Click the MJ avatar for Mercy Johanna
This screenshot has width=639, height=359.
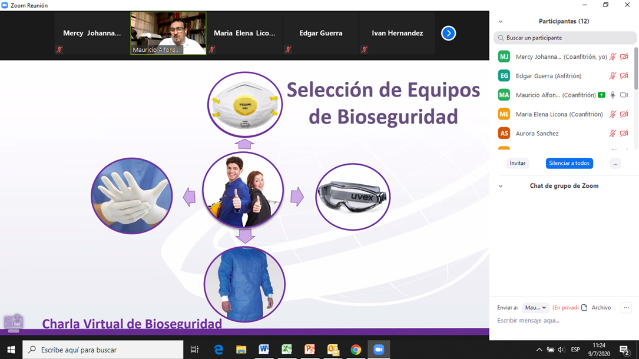504,56
